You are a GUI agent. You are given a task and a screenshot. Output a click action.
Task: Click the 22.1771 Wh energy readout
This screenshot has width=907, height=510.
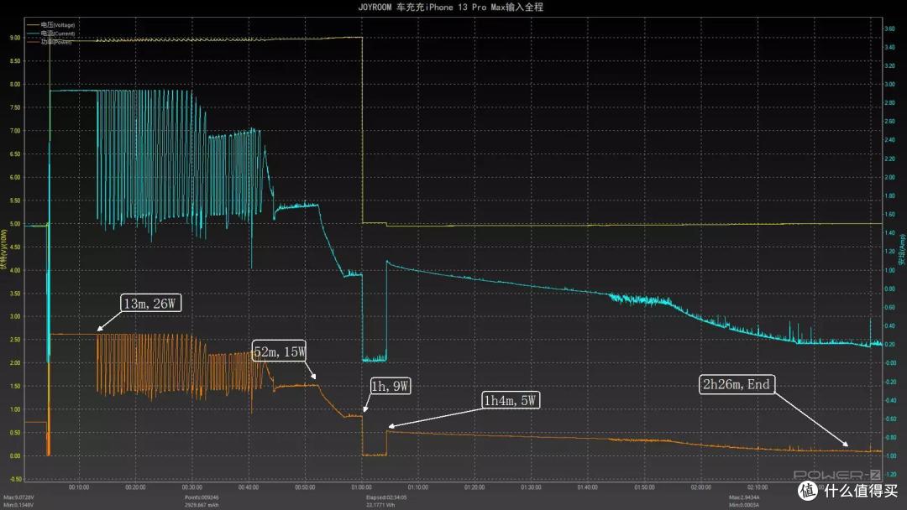tap(380, 505)
